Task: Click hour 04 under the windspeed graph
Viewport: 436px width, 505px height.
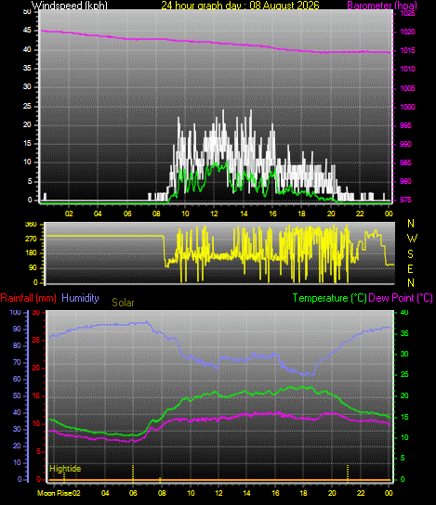Action: pyautogui.click(x=98, y=214)
